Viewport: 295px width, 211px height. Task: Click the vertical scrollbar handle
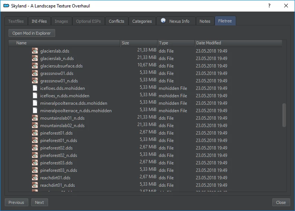[284, 115]
